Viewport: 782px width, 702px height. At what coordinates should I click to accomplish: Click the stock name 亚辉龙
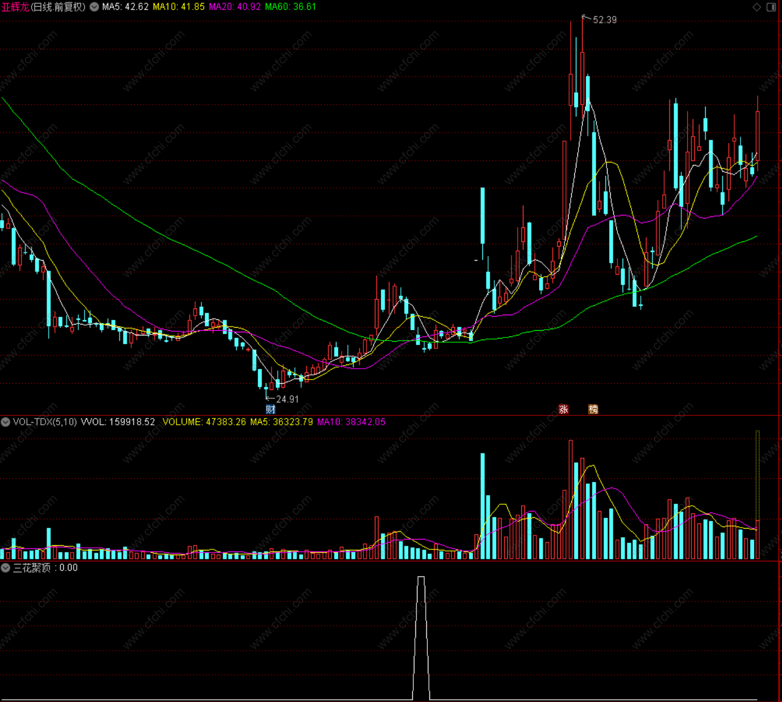pyautogui.click(x=15, y=7)
